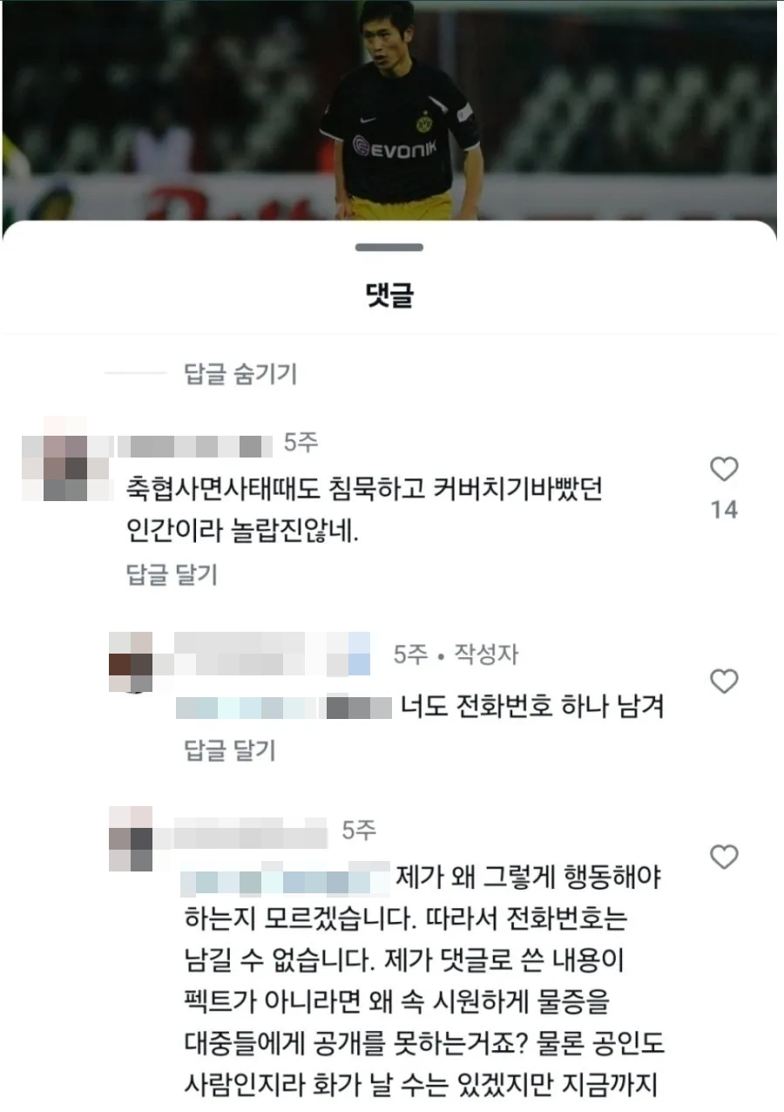
Task: Reply to the 축협사면사태 comment
Action: click(172, 575)
